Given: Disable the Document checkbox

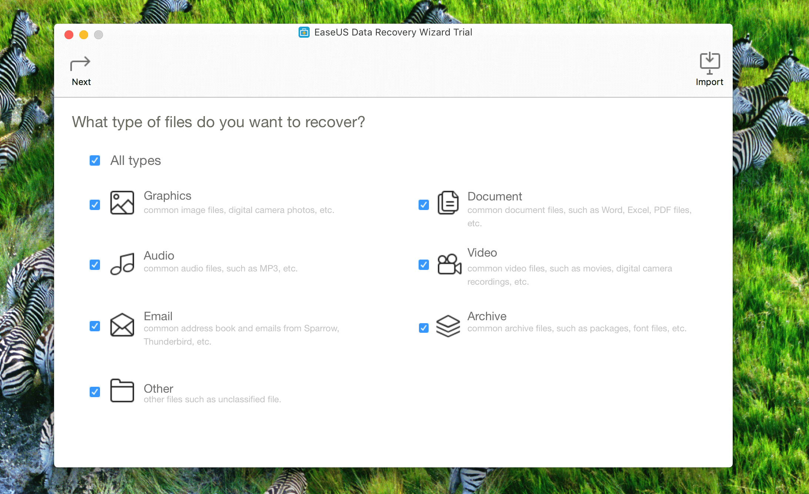Looking at the screenshot, I should [424, 205].
